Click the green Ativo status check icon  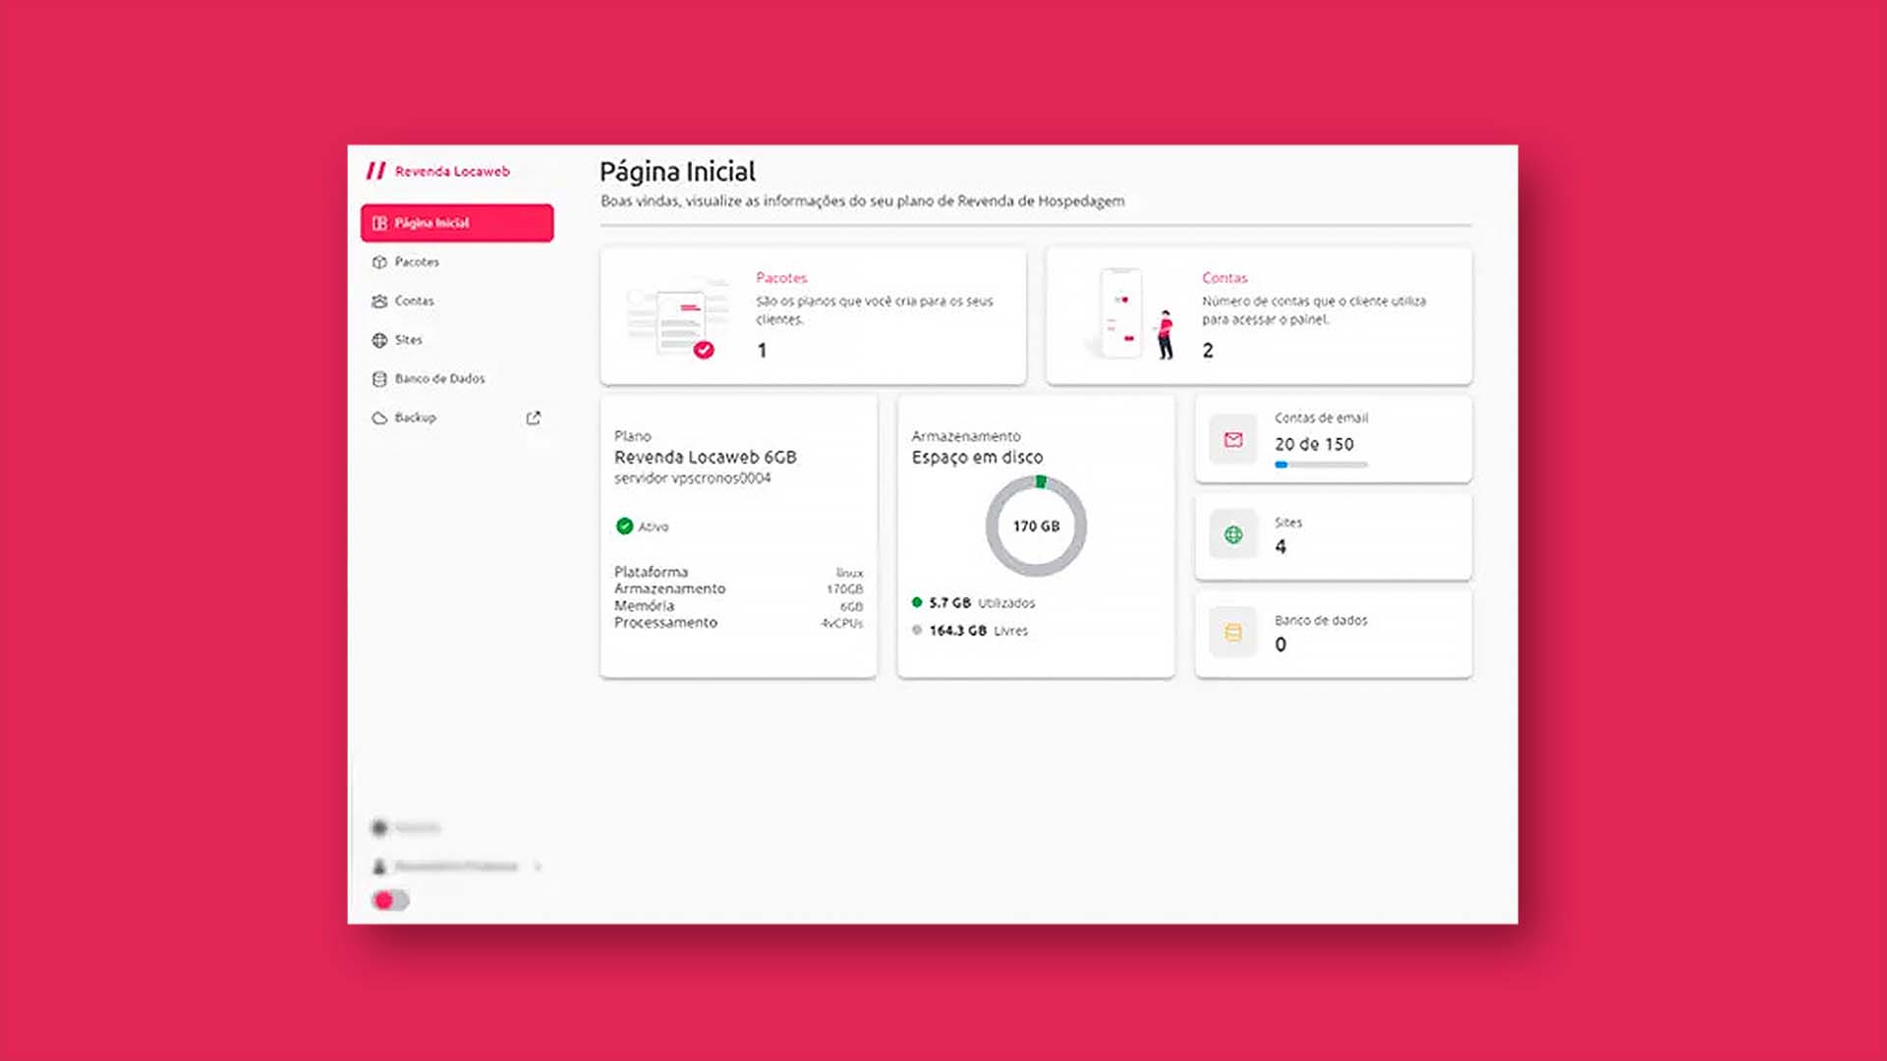click(624, 527)
